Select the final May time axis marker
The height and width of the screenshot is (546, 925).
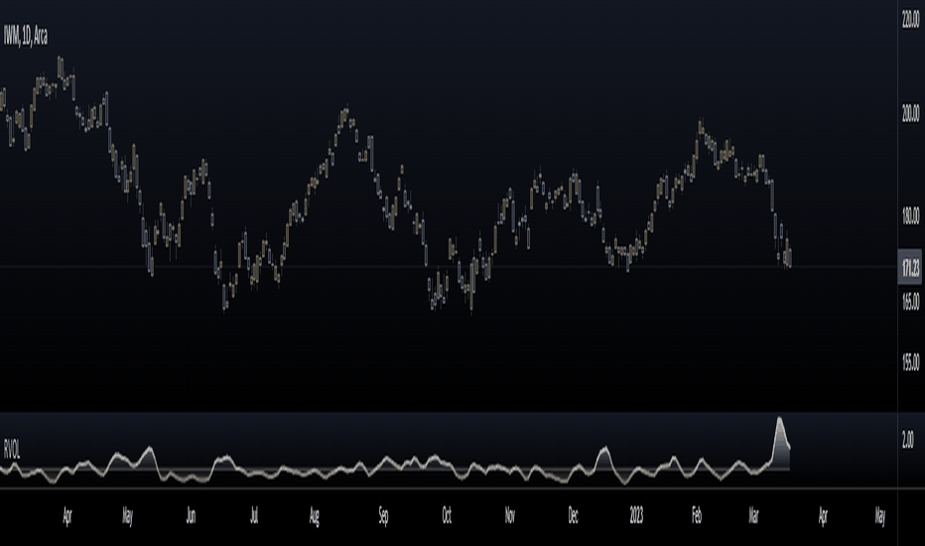coord(879,516)
